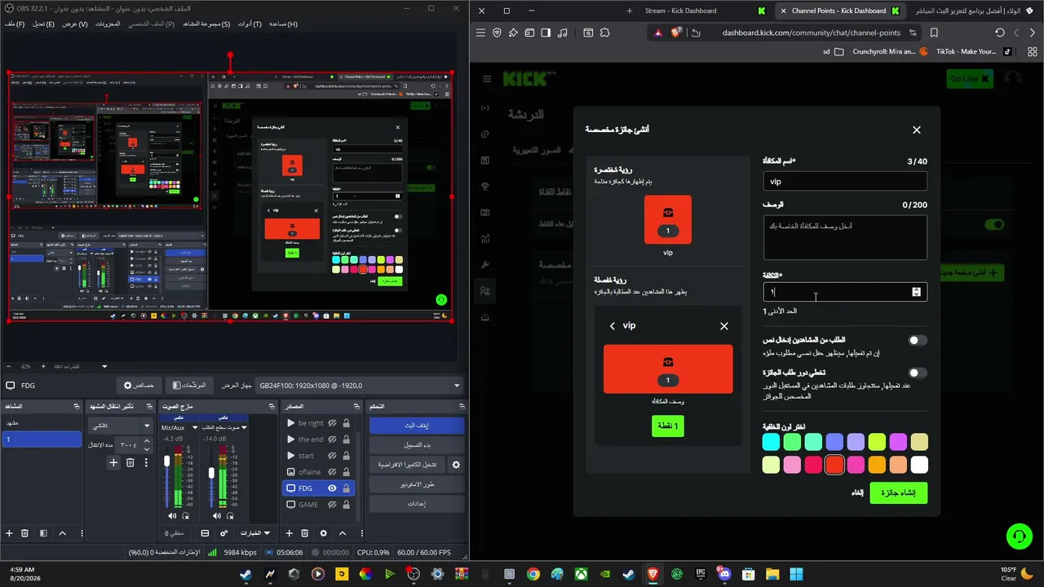Select white background color swatch
1044x587 pixels.
coord(919,465)
